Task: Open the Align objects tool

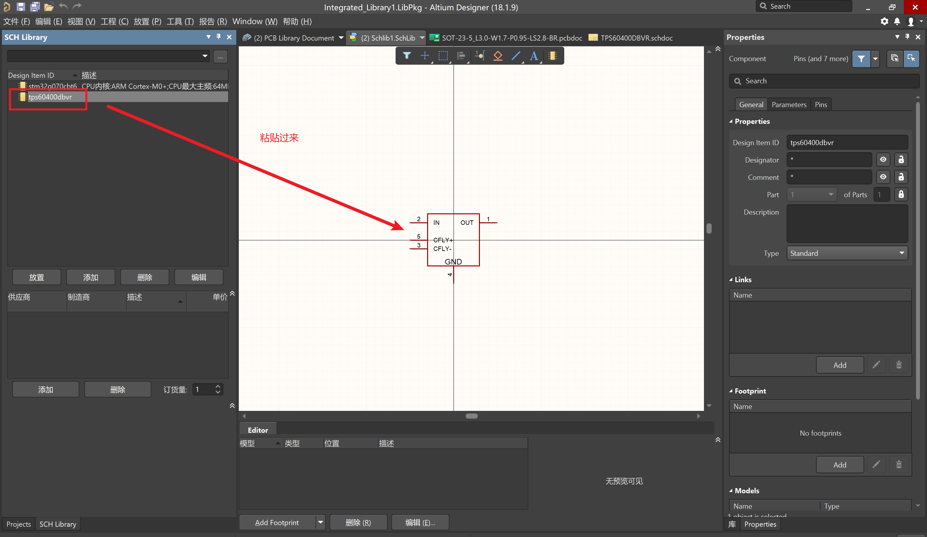Action: coord(461,56)
